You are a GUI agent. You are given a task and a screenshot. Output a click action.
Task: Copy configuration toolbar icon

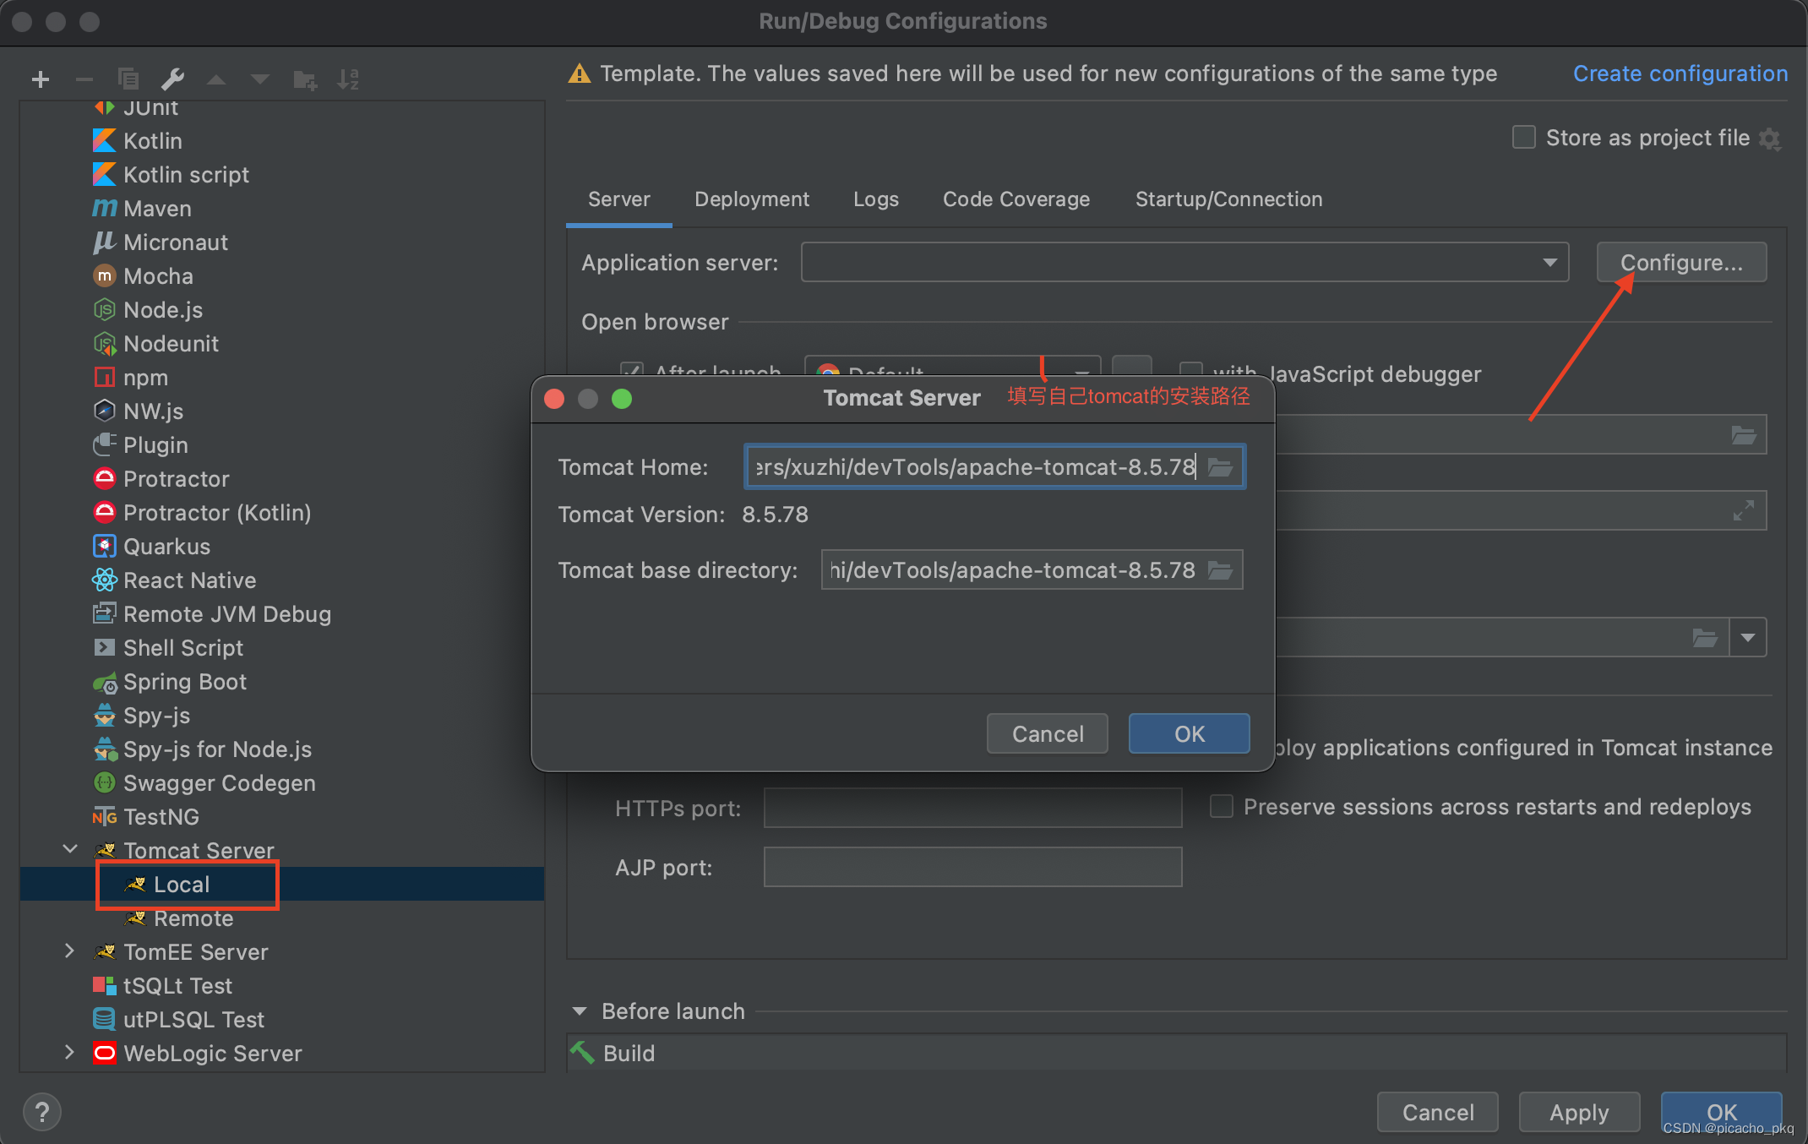128,79
